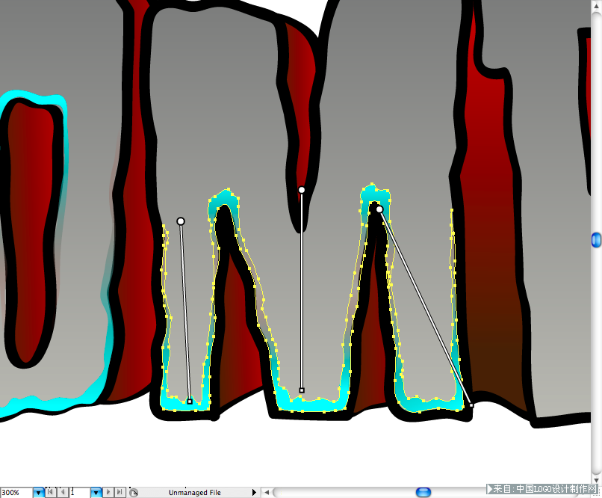Screen dimensions: 602x498
Task: Click the vertical scrollbar down arrow
Action: click(x=597, y=481)
